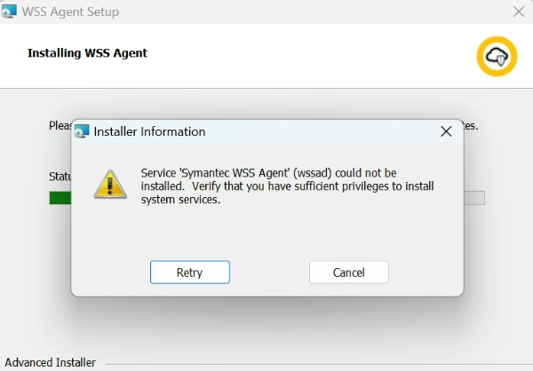
Task: Click the Installing WSS Agent heading
Action: click(x=87, y=53)
